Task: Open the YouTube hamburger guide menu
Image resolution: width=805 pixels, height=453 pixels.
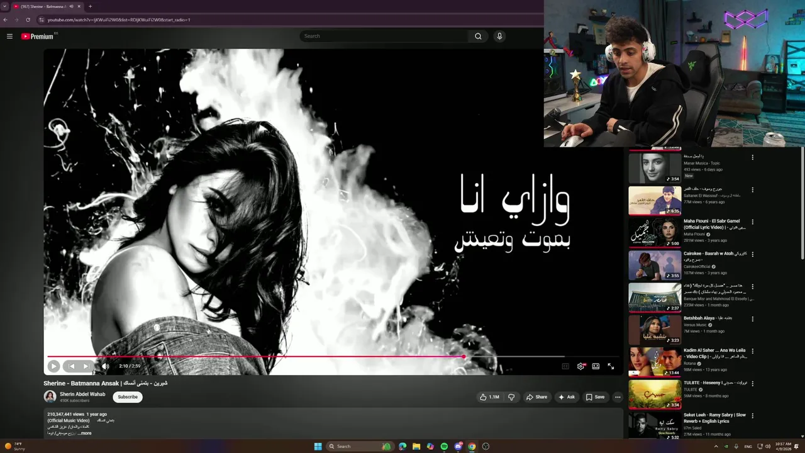Action: (9, 36)
